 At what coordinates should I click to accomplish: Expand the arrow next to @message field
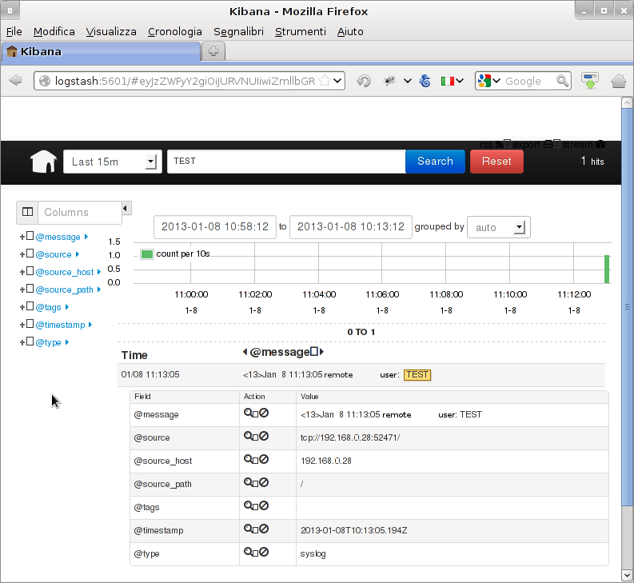(86, 237)
